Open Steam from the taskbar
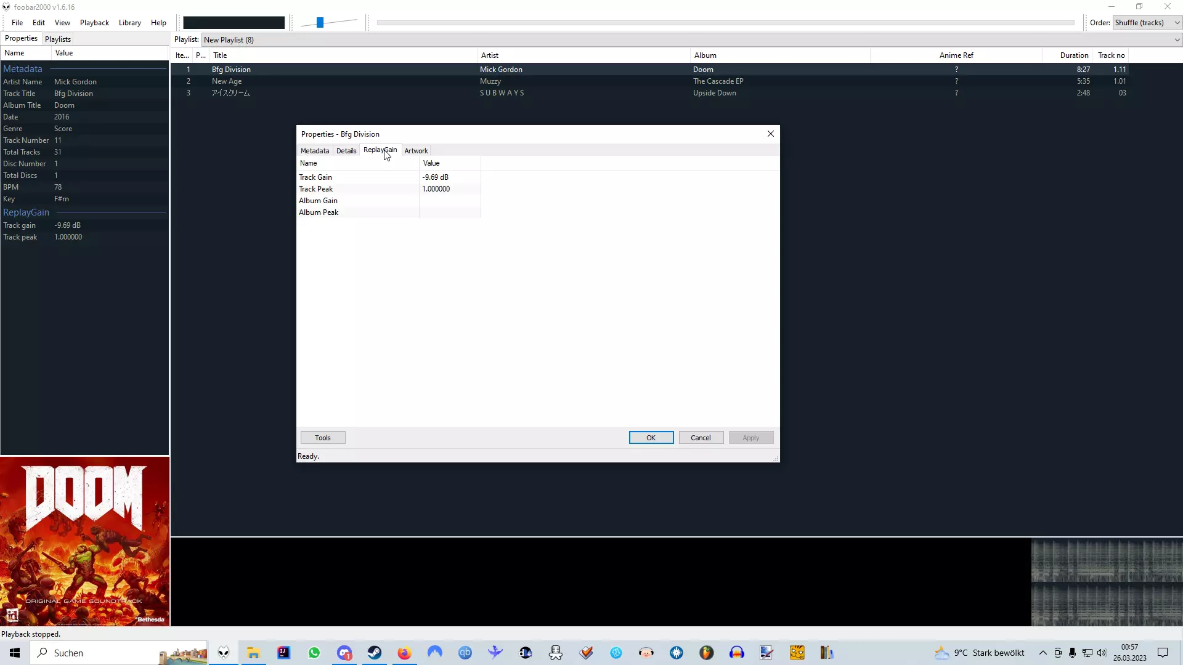 [375, 653]
